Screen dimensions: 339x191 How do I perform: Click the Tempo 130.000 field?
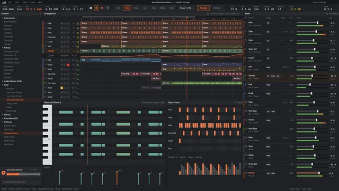pos(8,9)
